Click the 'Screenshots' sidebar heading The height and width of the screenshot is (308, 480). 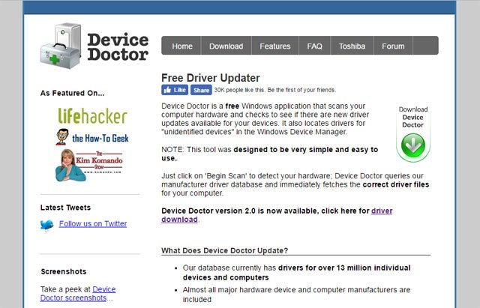point(64,271)
